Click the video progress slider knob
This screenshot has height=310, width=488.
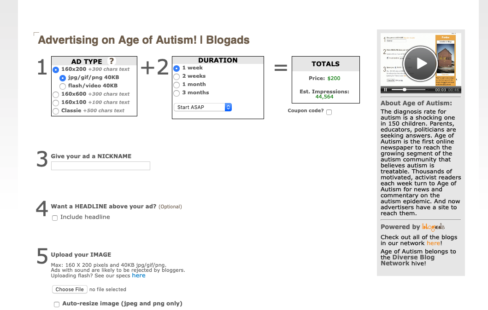pyautogui.click(x=405, y=90)
